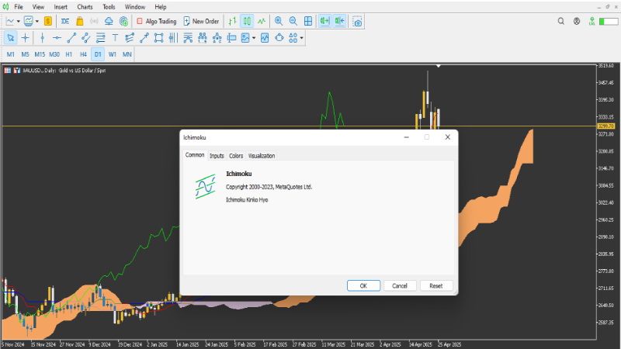Click OK in the Ichimoku dialog

[363, 285]
